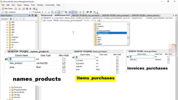Open the Tools menu
The height and width of the screenshot is (100, 178).
(x=33, y=5)
